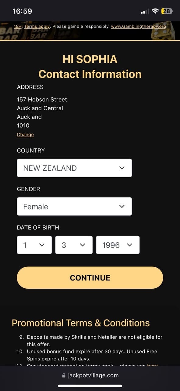
Task: Open the 18+ link in banner
Action: click(18, 27)
